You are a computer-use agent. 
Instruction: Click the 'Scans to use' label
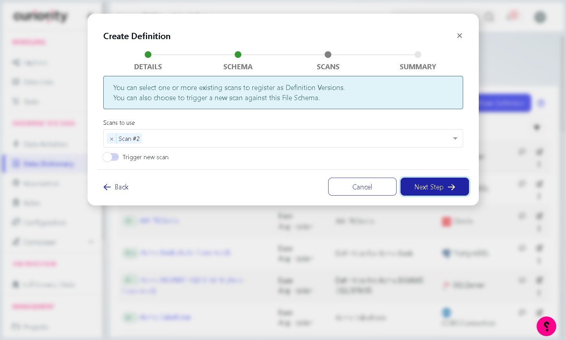pos(119,123)
